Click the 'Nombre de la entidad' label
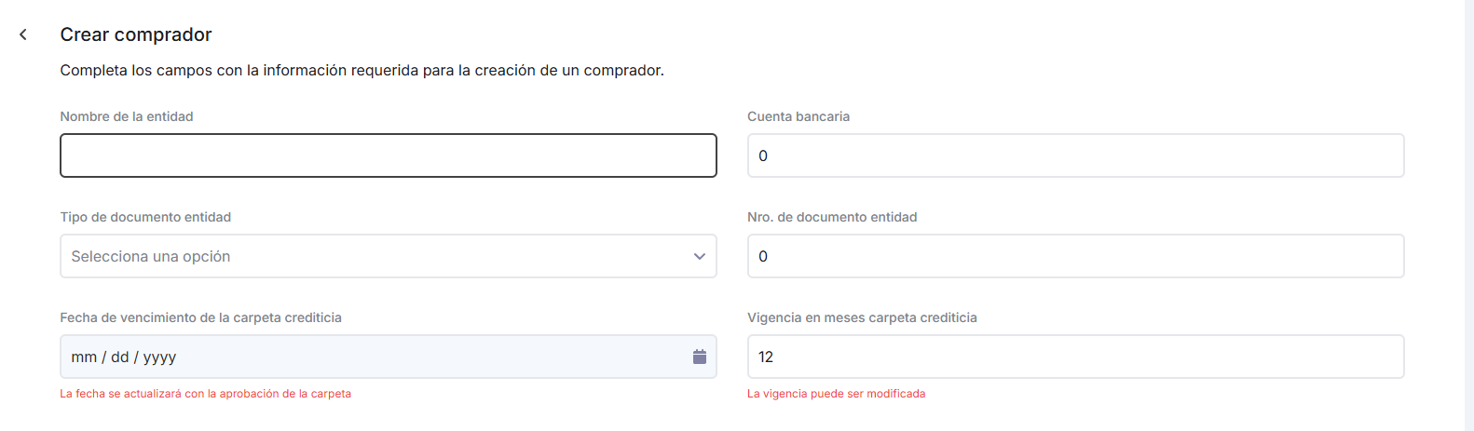The image size is (1474, 431). click(x=127, y=116)
